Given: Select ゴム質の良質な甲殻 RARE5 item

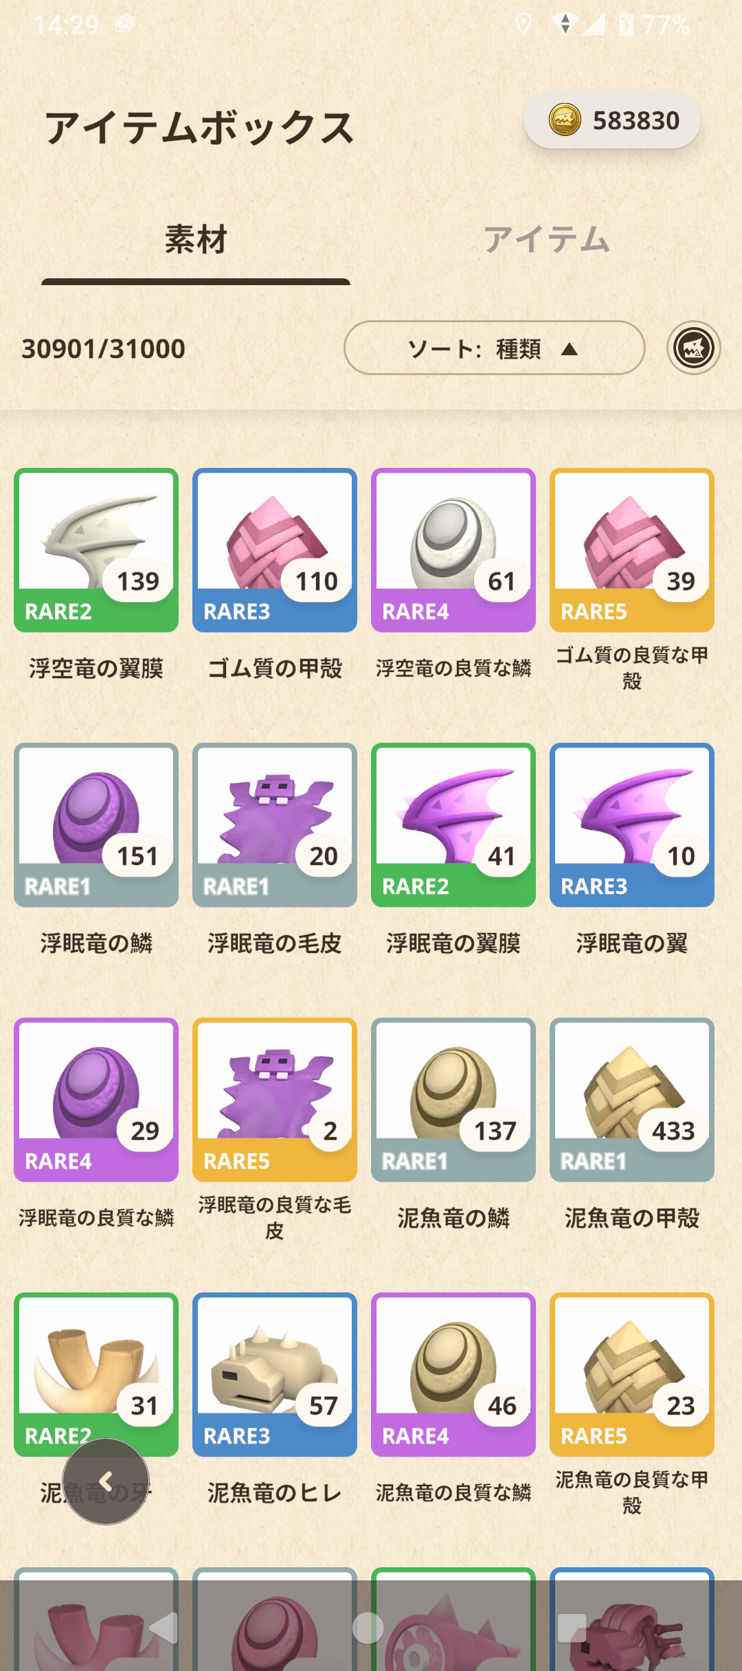Looking at the screenshot, I should 632,550.
